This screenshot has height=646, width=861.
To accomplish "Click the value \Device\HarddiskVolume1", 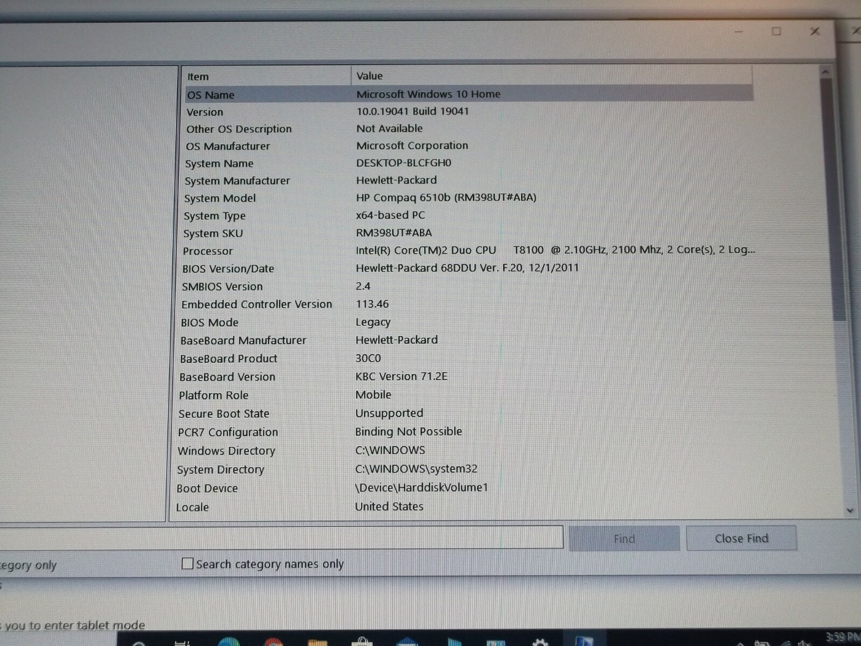I will coord(421,487).
